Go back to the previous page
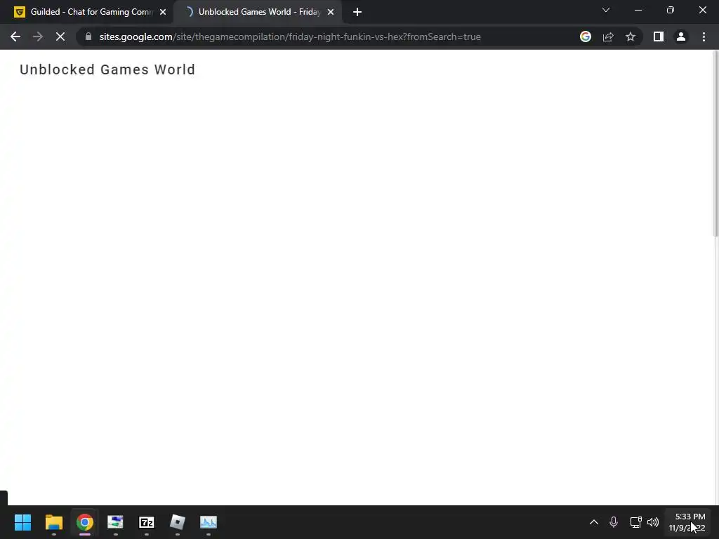Viewport: 719px width, 539px height. (15, 36)
